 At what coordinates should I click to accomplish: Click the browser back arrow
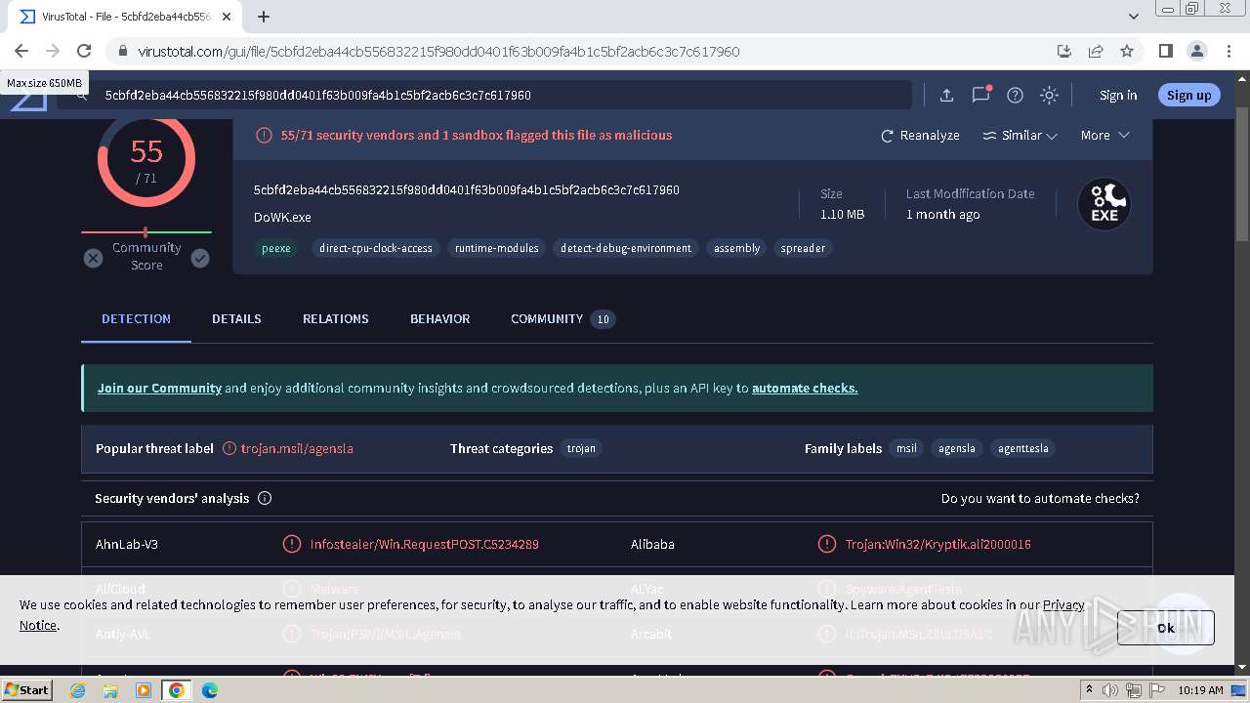[x=21, y=51]
